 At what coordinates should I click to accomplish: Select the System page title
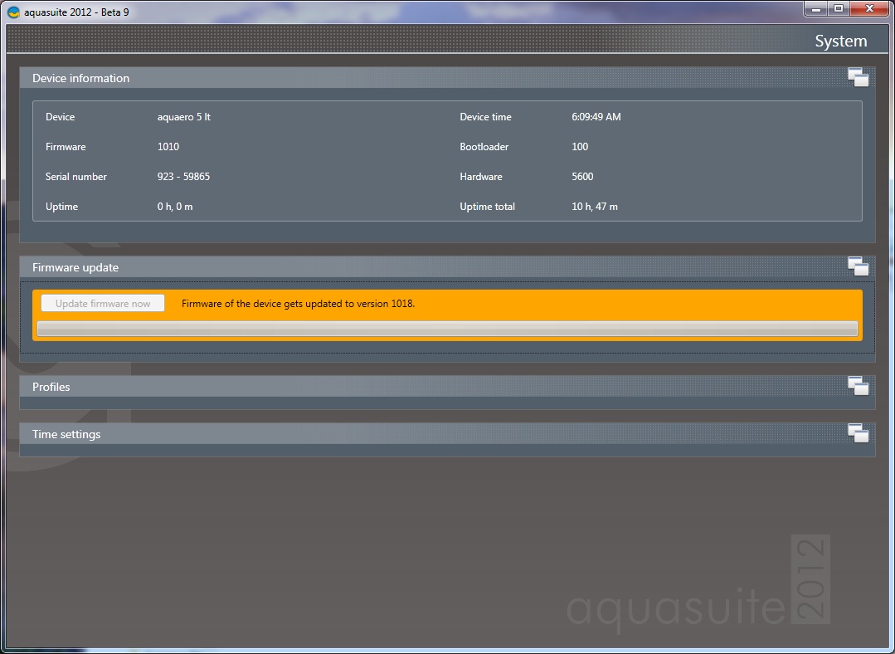point(841,41)
